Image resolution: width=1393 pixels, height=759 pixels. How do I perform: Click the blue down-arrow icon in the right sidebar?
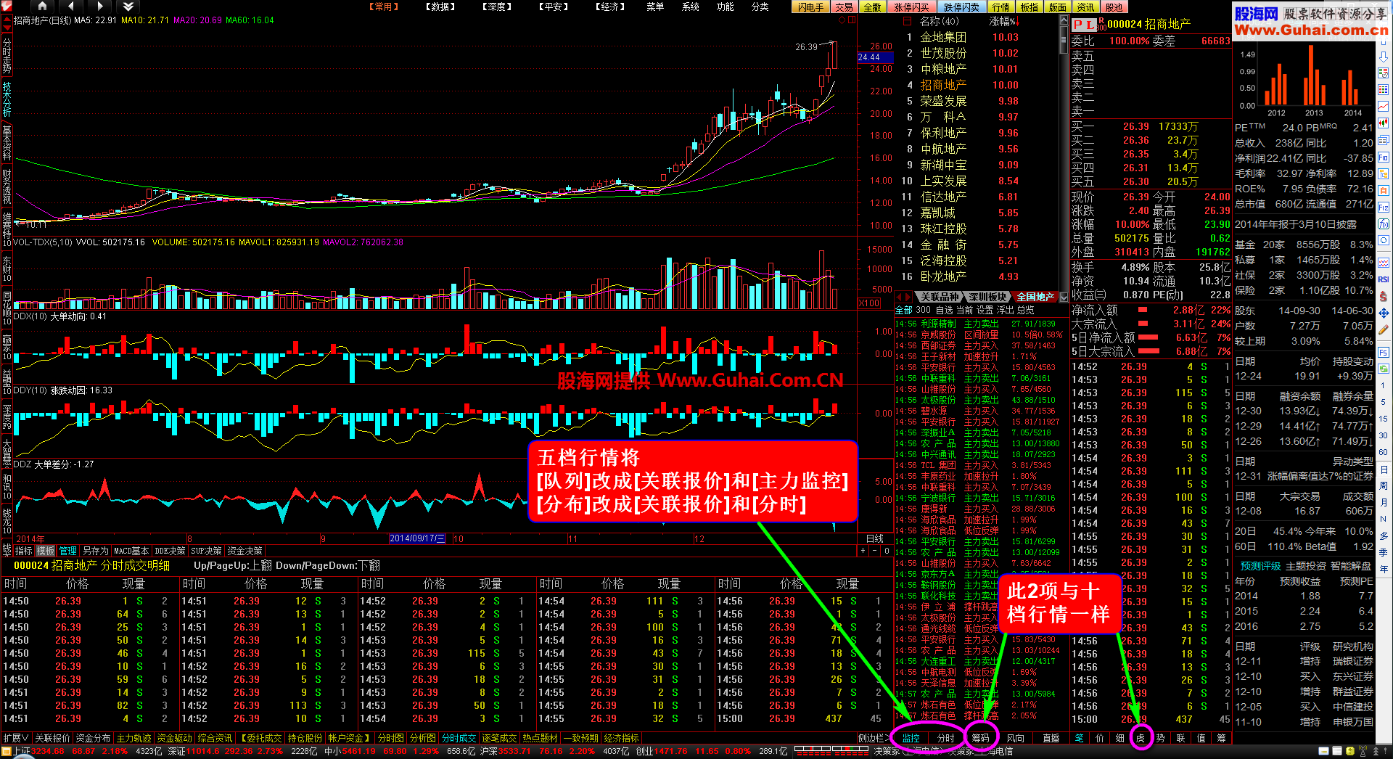point(1384,57)
